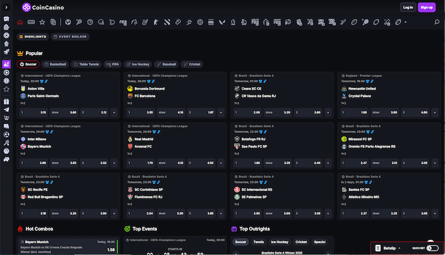Expand more markets for Real Madrid match
The height and width of the screenshot is (255, 445).
(221, 163)
